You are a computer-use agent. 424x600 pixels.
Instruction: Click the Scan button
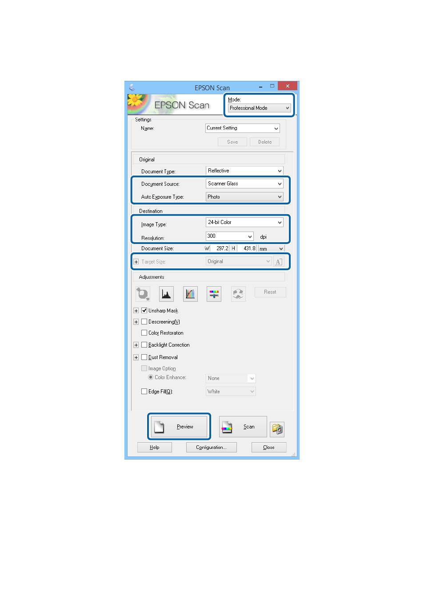(x=243, y=427)
